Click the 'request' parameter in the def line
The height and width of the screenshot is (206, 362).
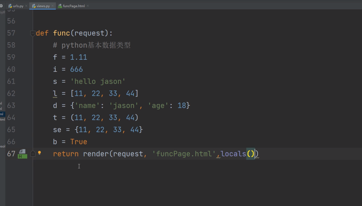pos(89,33)
